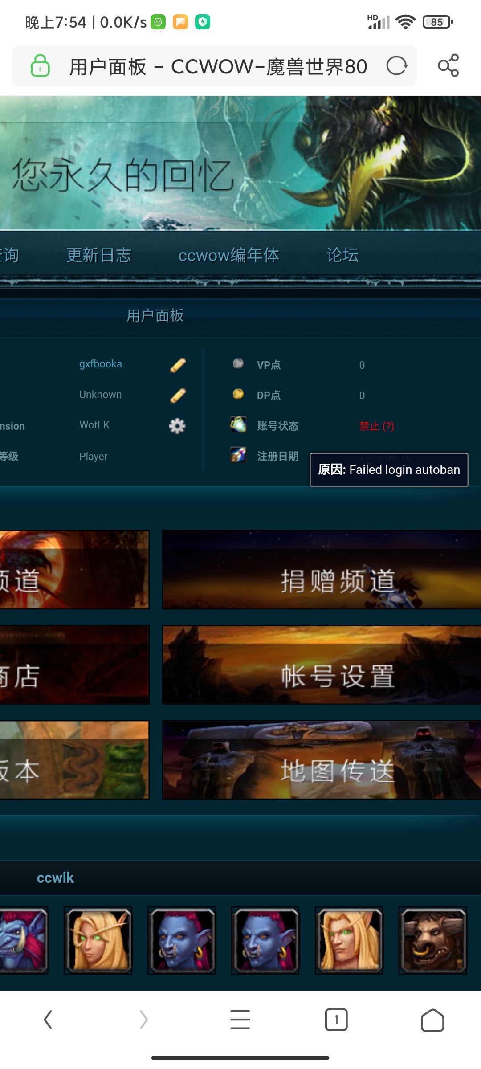Click the pencil icon beside Unknown
The image size is (481, 1069).
178,395
